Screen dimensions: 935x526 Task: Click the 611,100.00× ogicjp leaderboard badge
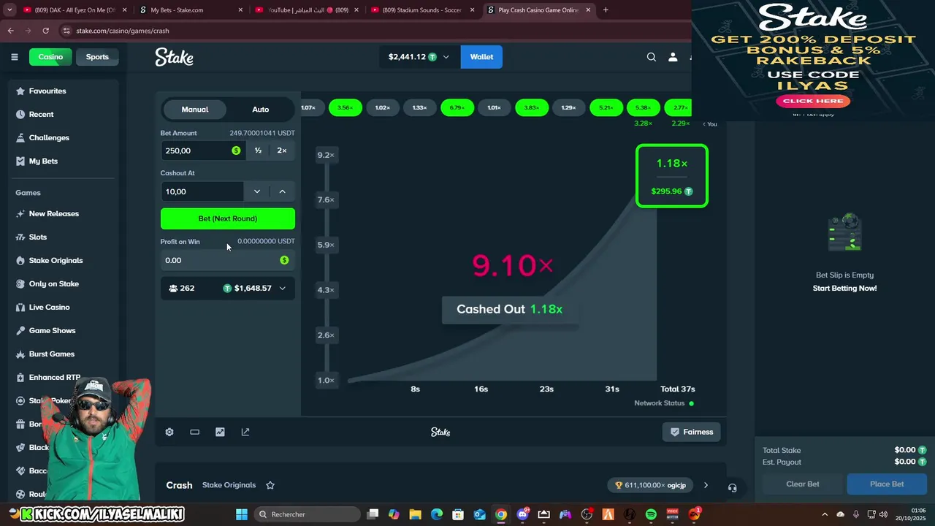click(651, 485)
